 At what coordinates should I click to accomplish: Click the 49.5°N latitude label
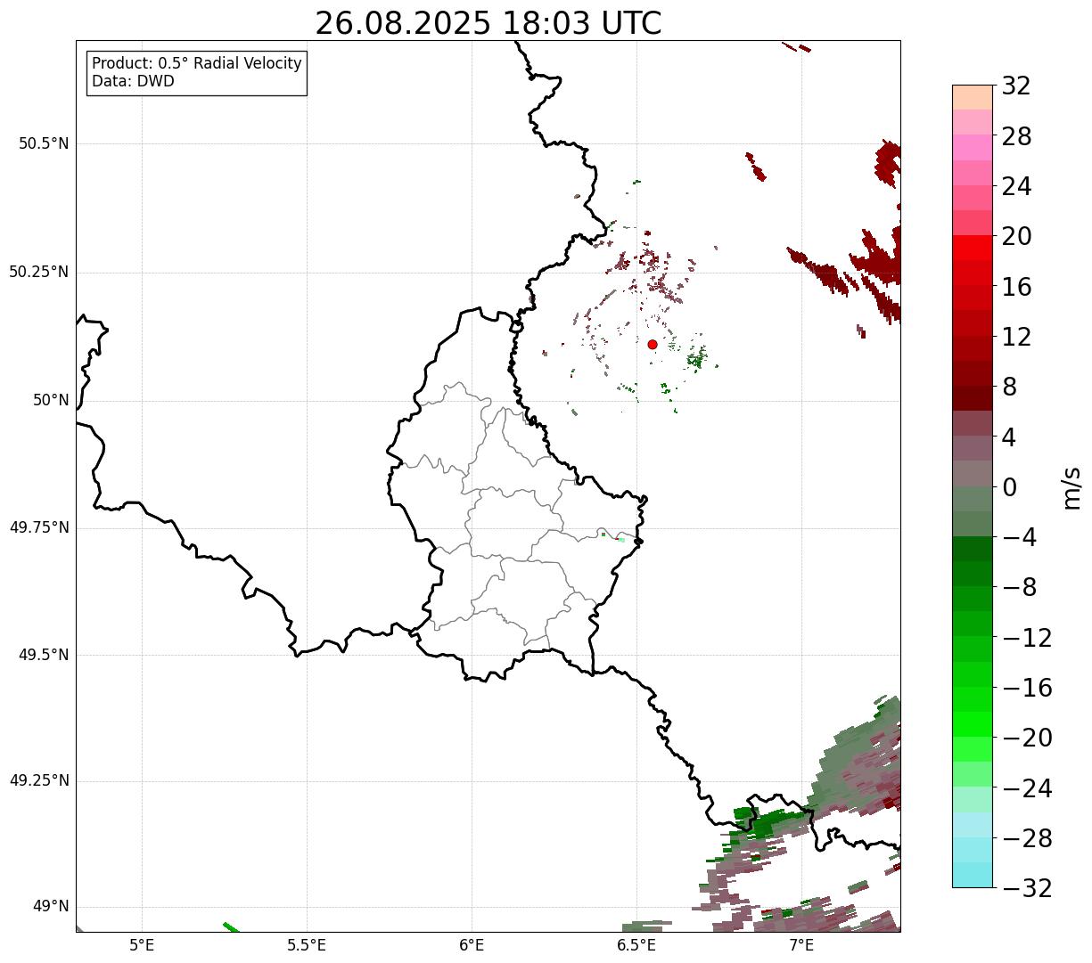44,655
